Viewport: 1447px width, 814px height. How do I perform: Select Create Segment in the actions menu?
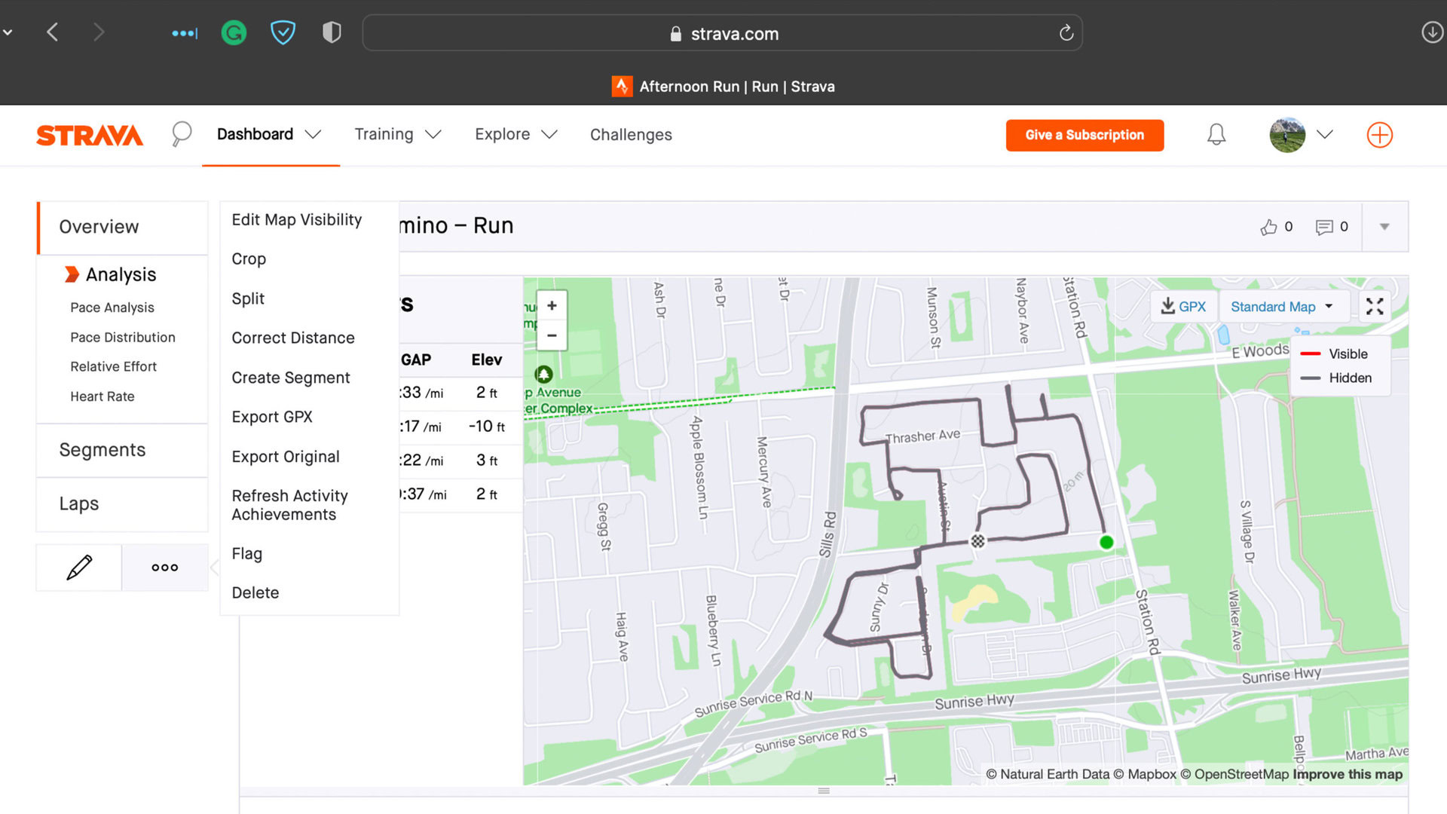tap(290, 378)
